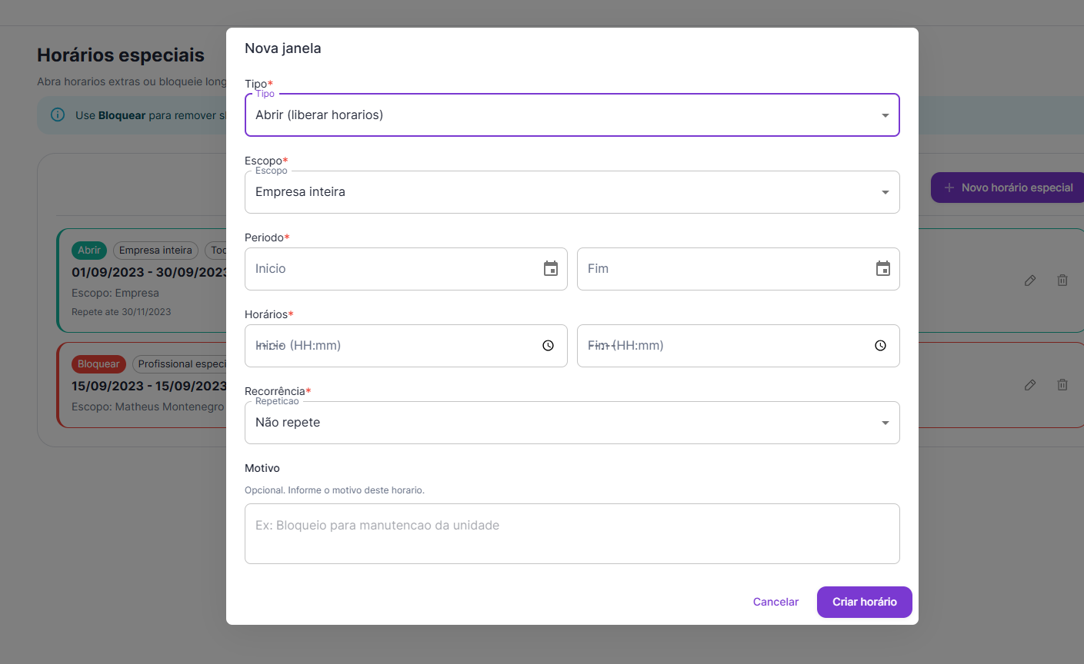Screen dimensions: 1084x664
Task: Click the Periodo Fim date field
Action: [x=739, y=269]
